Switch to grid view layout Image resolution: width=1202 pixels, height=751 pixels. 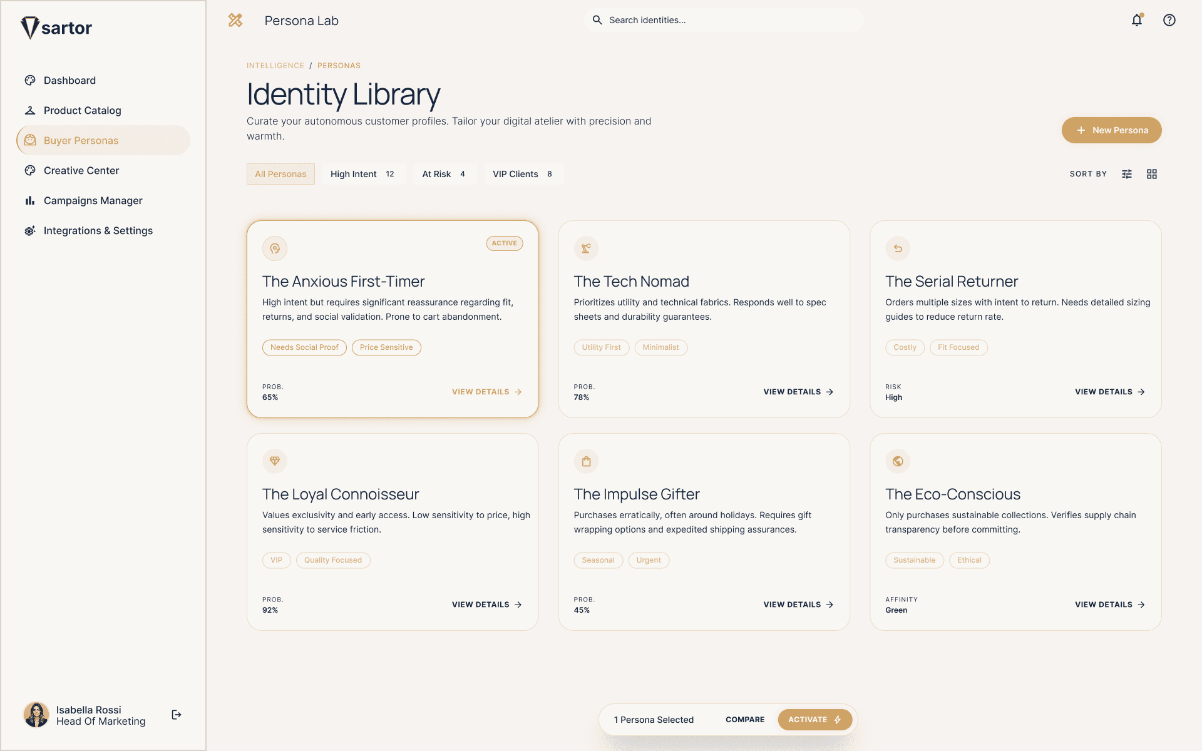click(1152, 174)
